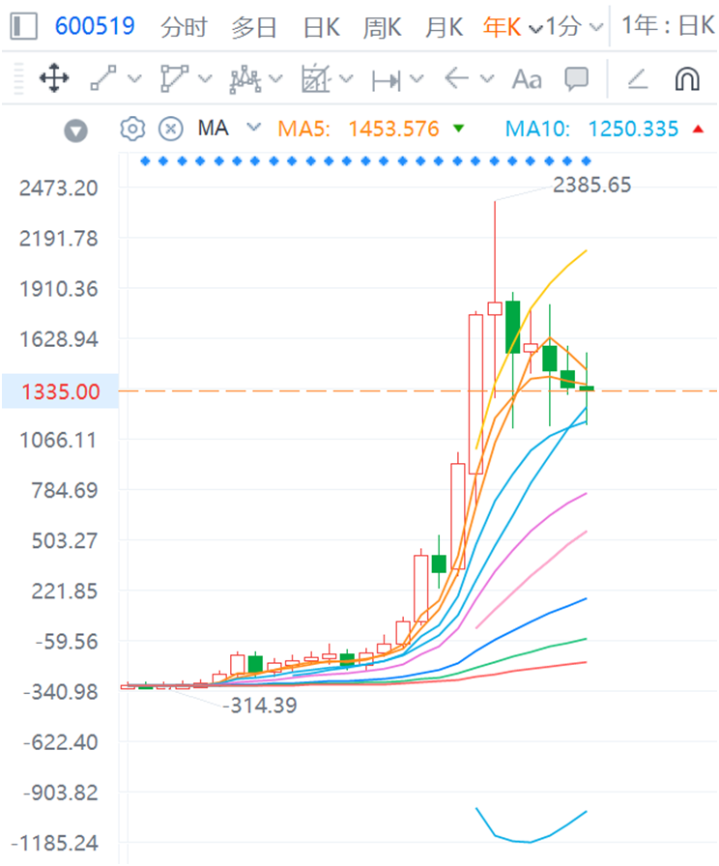Toggle the left sidebar panel icon
This screenshot has height=866, width=719.
[x=24, y=26]
